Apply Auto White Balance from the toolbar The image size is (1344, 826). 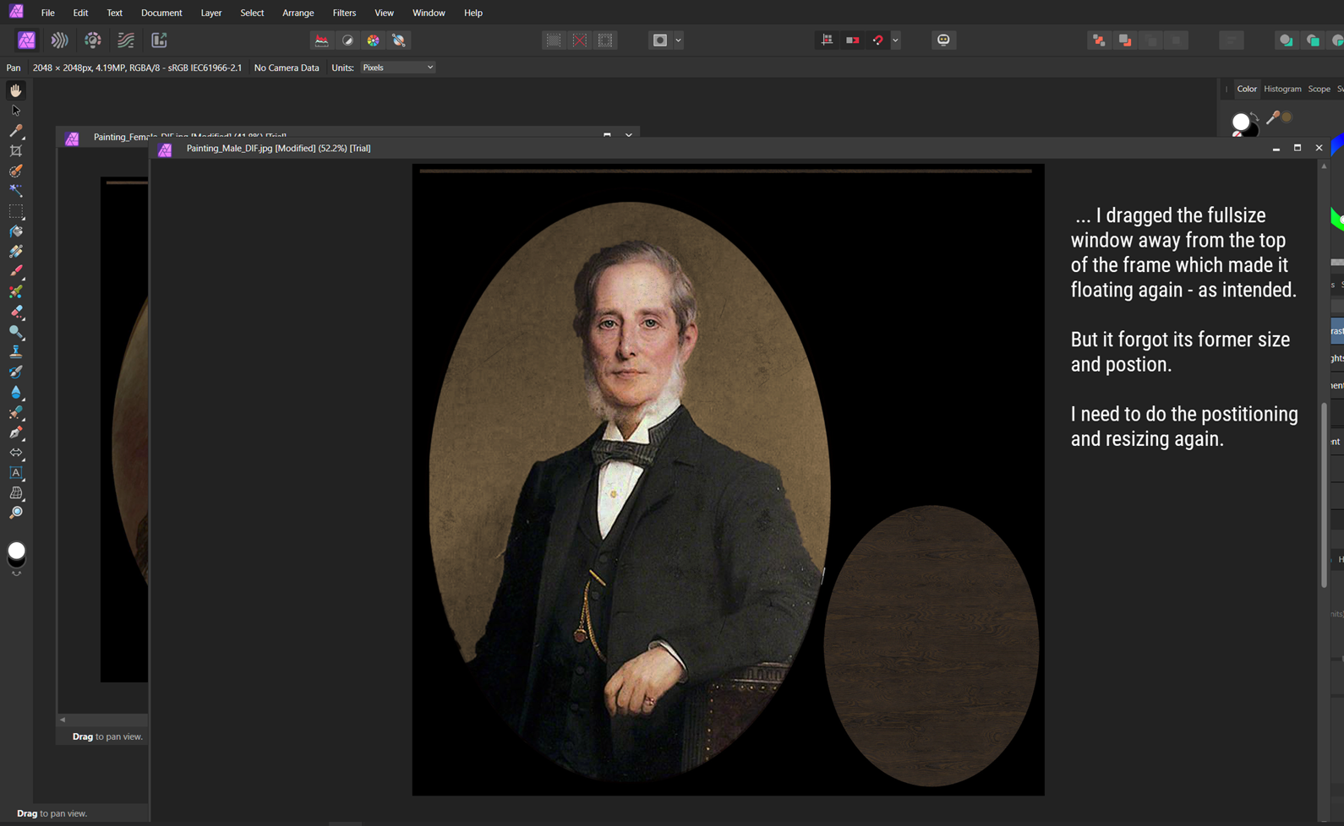399,40
